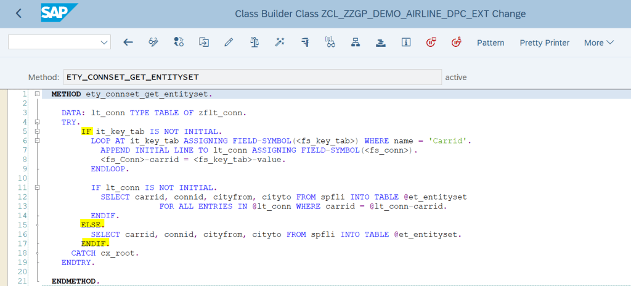631x286 pixels.
Task: Click the Class Builder title text
Action: 380,14
